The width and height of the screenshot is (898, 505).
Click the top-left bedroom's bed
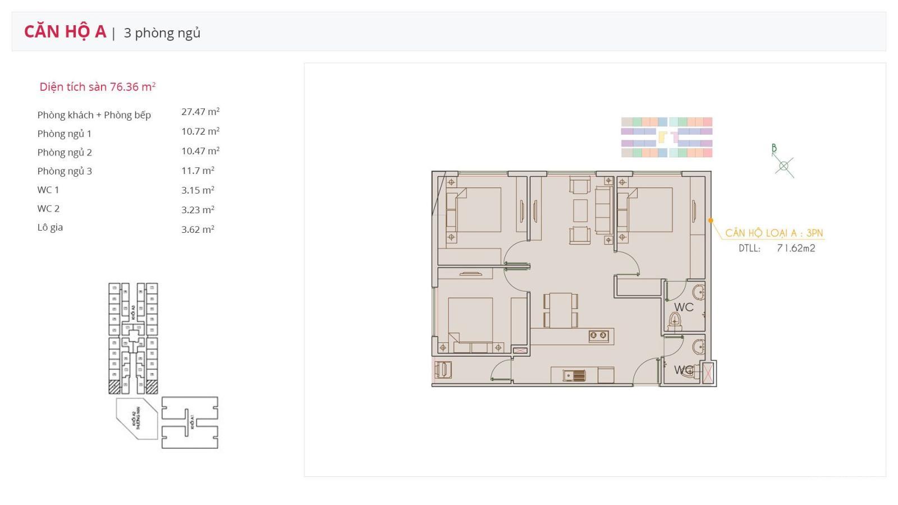point(477,209)
